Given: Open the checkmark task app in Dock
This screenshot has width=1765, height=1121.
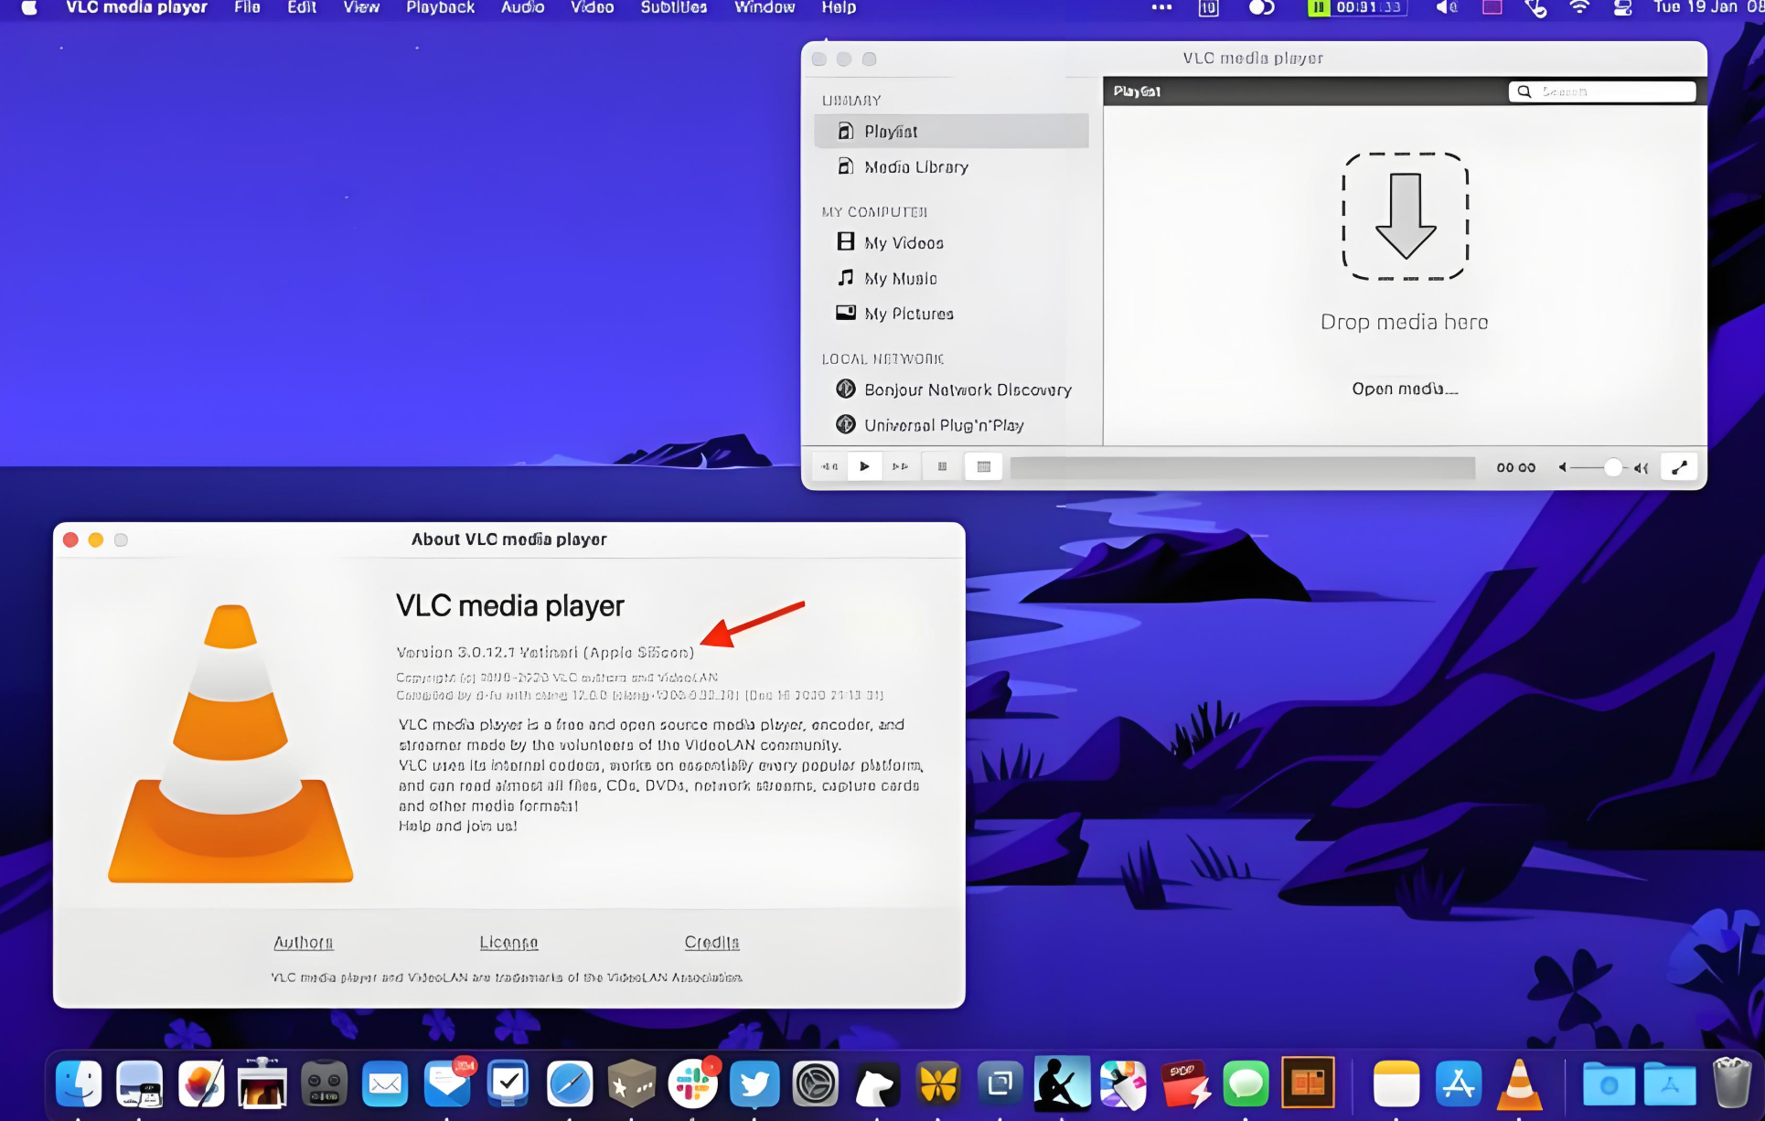Looking at the screenshot, I should [x=508, y=1084].
